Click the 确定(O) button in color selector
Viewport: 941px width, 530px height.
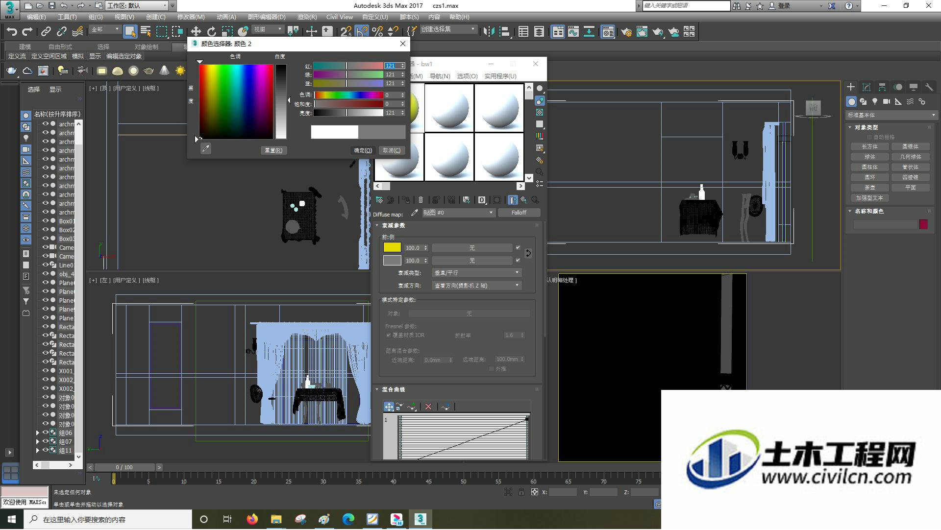(x=363, y=150)
